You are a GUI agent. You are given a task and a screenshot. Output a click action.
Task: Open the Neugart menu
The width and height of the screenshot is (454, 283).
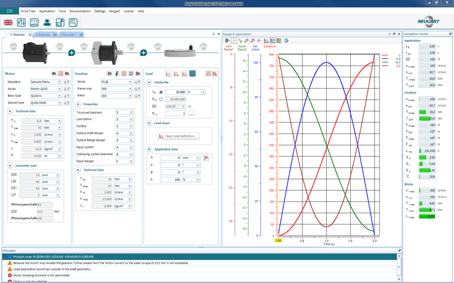pyautogui.click(x=115, y=11)
